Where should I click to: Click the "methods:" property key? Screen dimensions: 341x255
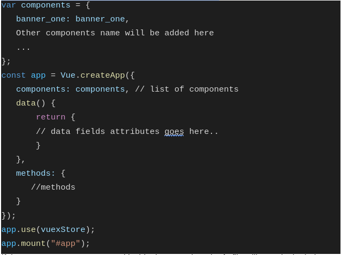tap(35, 174)
